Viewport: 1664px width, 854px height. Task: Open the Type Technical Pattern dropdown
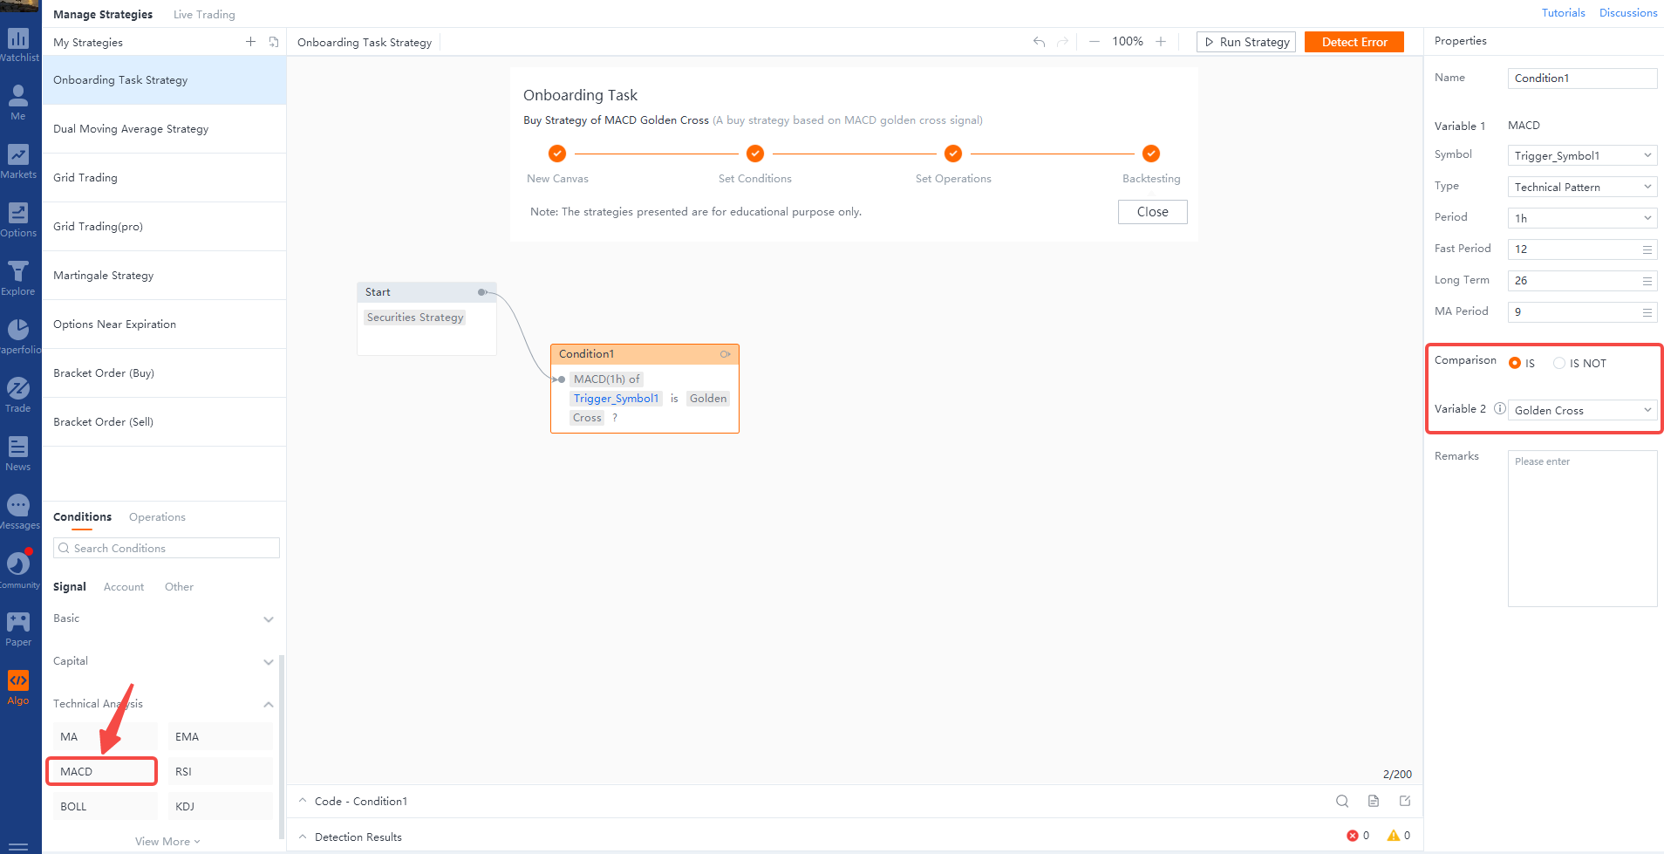pyautogui.click(x=1582, y=187)
